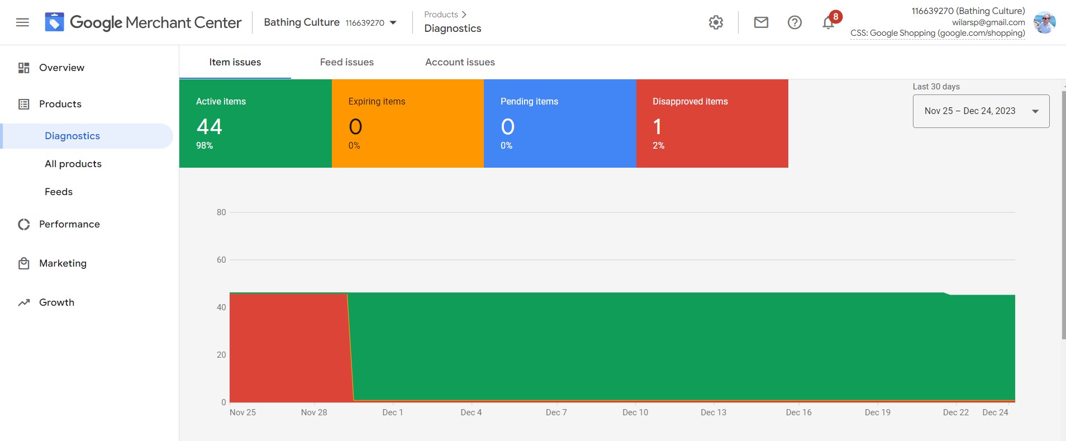Viewport: 1066px width, 441px height.
Task: Click the Marketing shopping bag icon
Action: (23, 263)
